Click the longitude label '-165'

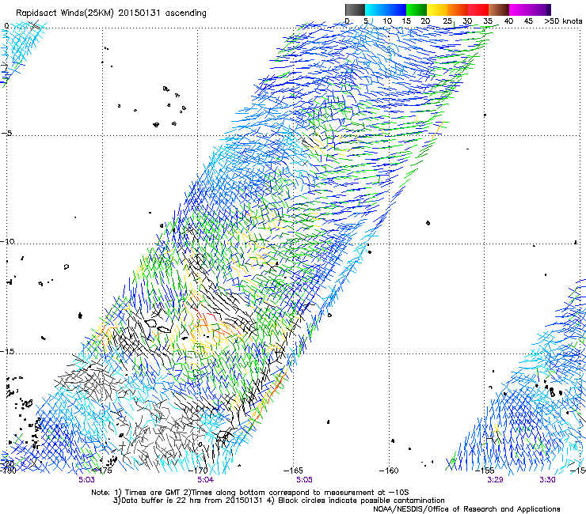click(x=293, y=471)
